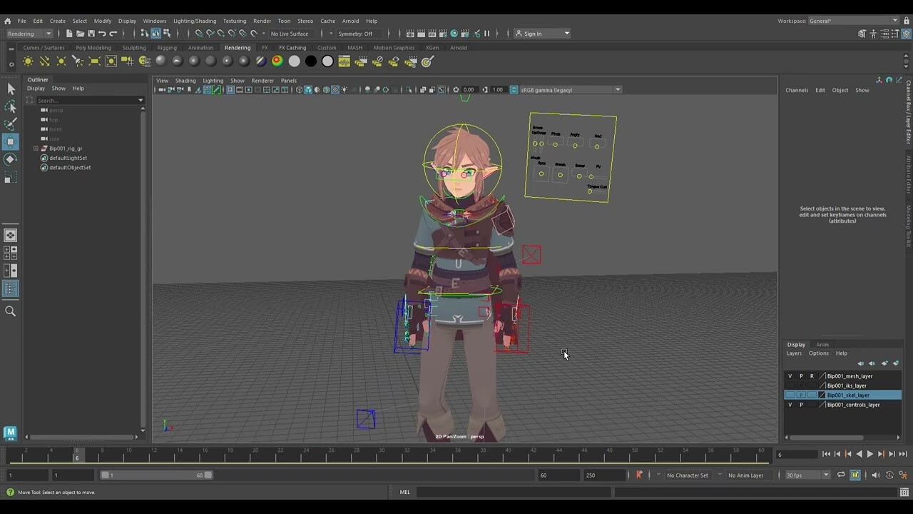
Task: Toggle playback P of Bip001_mesh_layer
Action: pos(801,376)
